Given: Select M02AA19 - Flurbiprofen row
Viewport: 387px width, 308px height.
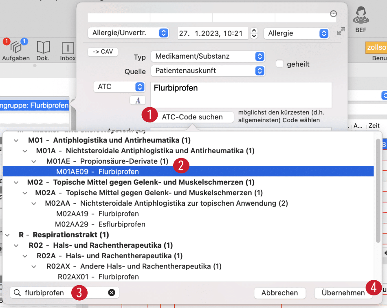Looking at the screenshot, I should (x=188, y=213).
